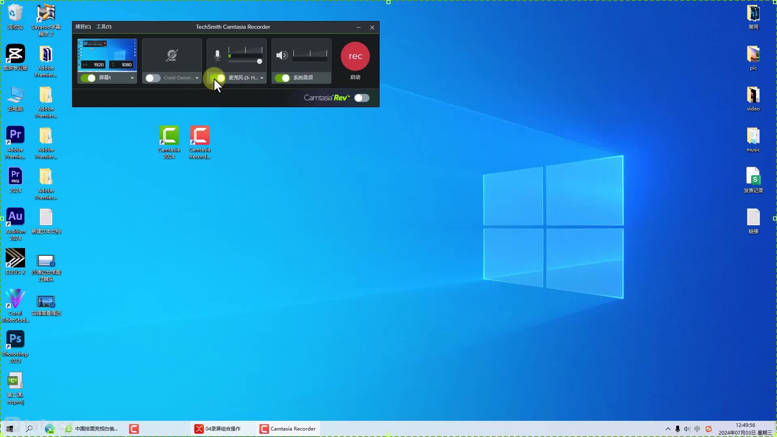Select the Camtasia Recorder desktop shortcut

pos(200,142)
